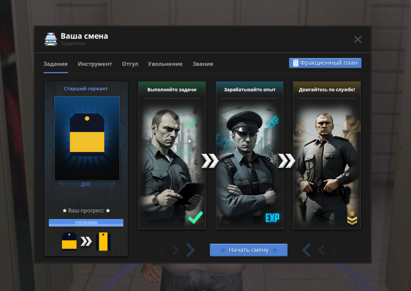This screenshot has height=291, width=411.
Task: Click the current rank small shoulder-strap icon
Action: pos(69,241)
